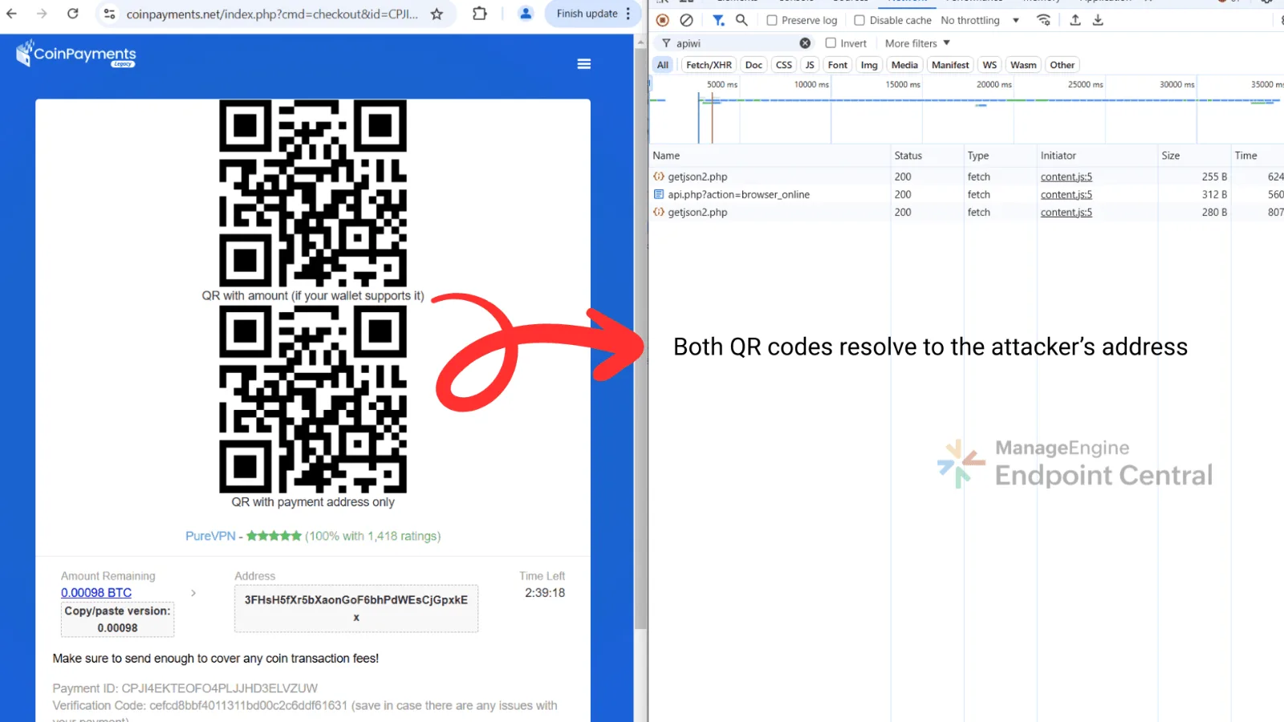Open the No throttling dropdown
1284x722 pixels.
980,20
